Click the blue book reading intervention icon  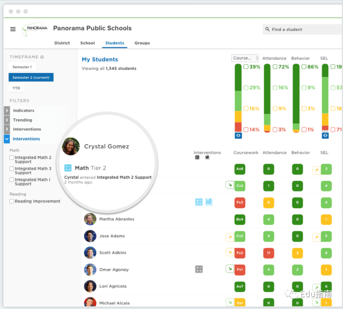point(209,202)
